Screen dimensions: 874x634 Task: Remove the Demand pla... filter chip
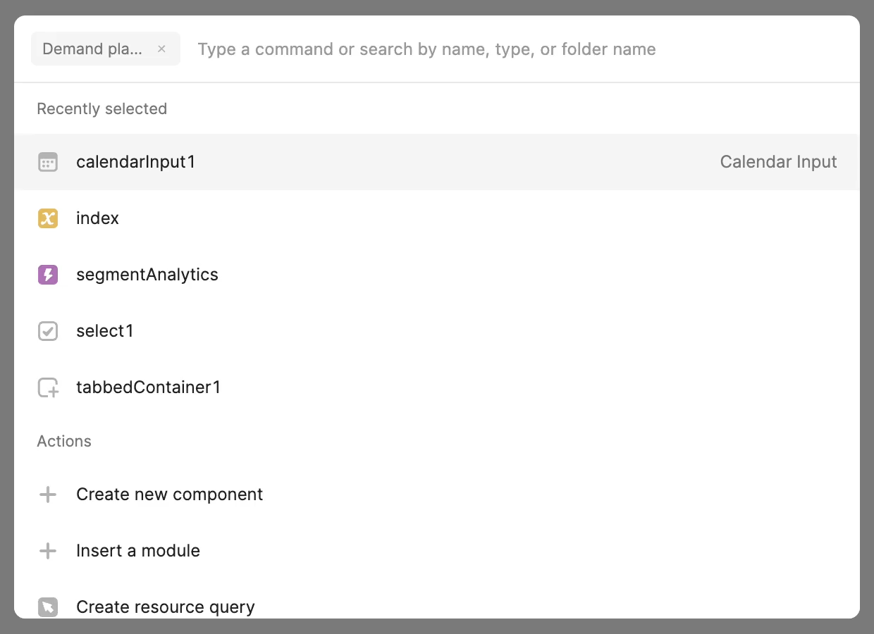point(161,49)
